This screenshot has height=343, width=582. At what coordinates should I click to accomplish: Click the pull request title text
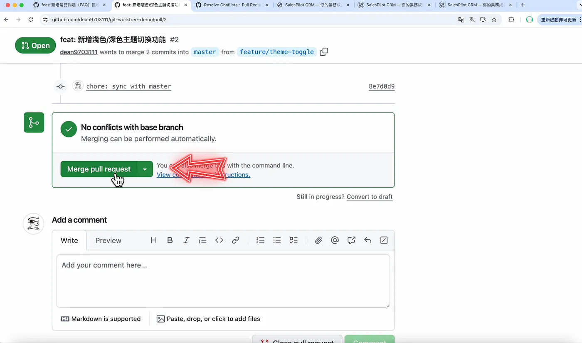(113, 40)
